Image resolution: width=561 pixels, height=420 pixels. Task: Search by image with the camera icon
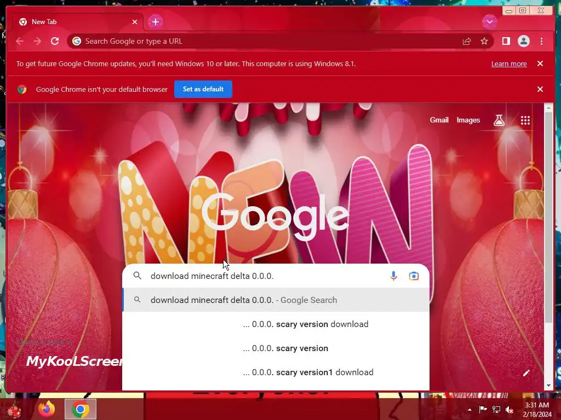(414, 276)
